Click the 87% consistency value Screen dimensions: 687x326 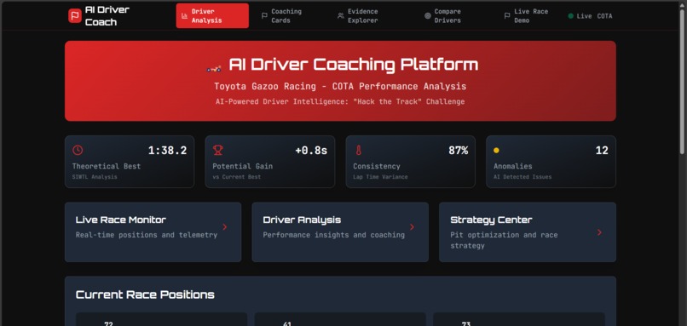459,151
